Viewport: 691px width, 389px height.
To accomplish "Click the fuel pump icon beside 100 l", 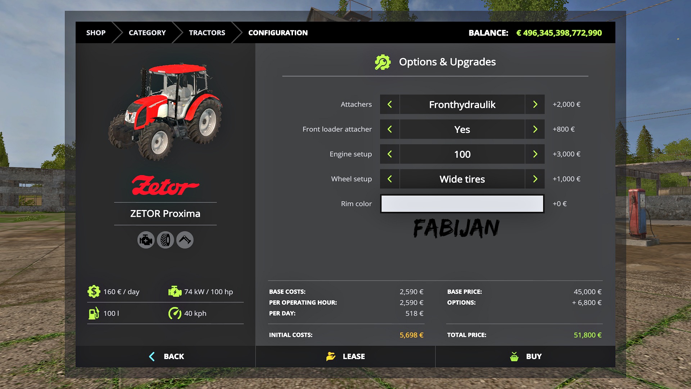I will [x=94, y=313].
